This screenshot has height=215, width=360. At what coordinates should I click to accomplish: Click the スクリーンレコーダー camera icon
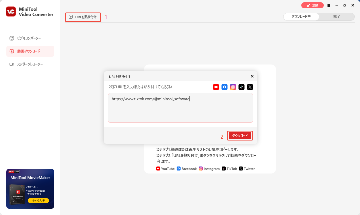pyautogui.click(x=12, y=64)
